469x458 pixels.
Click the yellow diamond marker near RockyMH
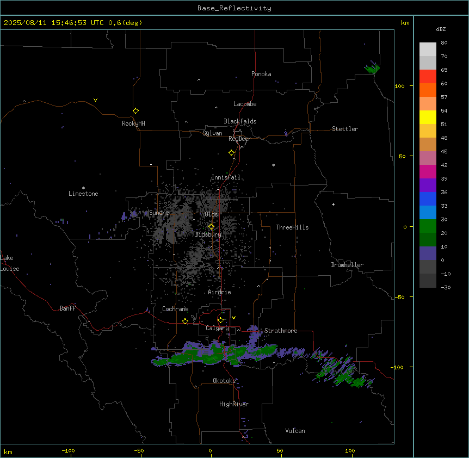coord(136,111)
